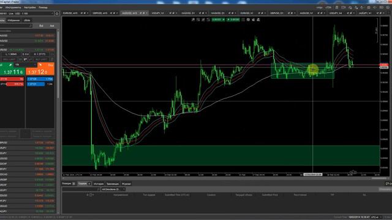Click the last icon in the top-right bar

[388, 7]
